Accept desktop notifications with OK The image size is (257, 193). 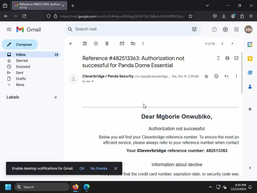point(82,168)
